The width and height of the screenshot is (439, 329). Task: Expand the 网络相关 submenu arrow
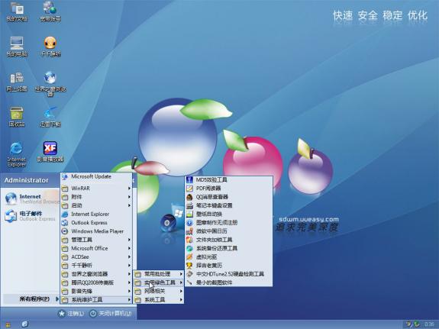click(x=181, y=291)
